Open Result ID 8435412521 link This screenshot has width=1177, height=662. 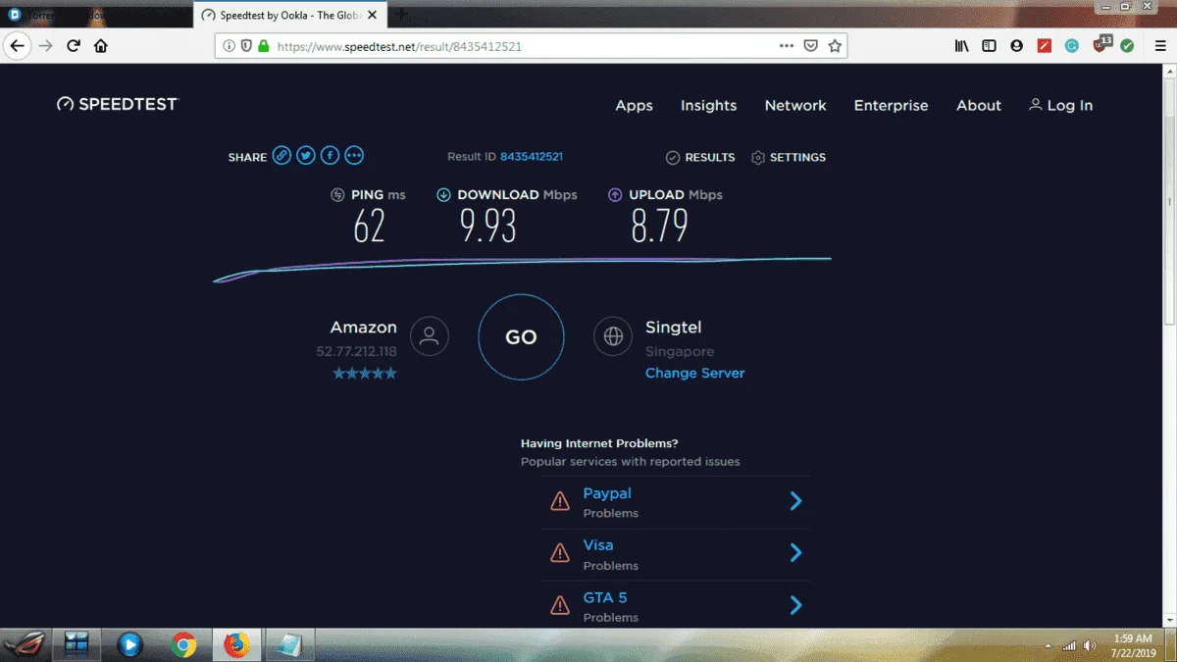tap(531, 156)
